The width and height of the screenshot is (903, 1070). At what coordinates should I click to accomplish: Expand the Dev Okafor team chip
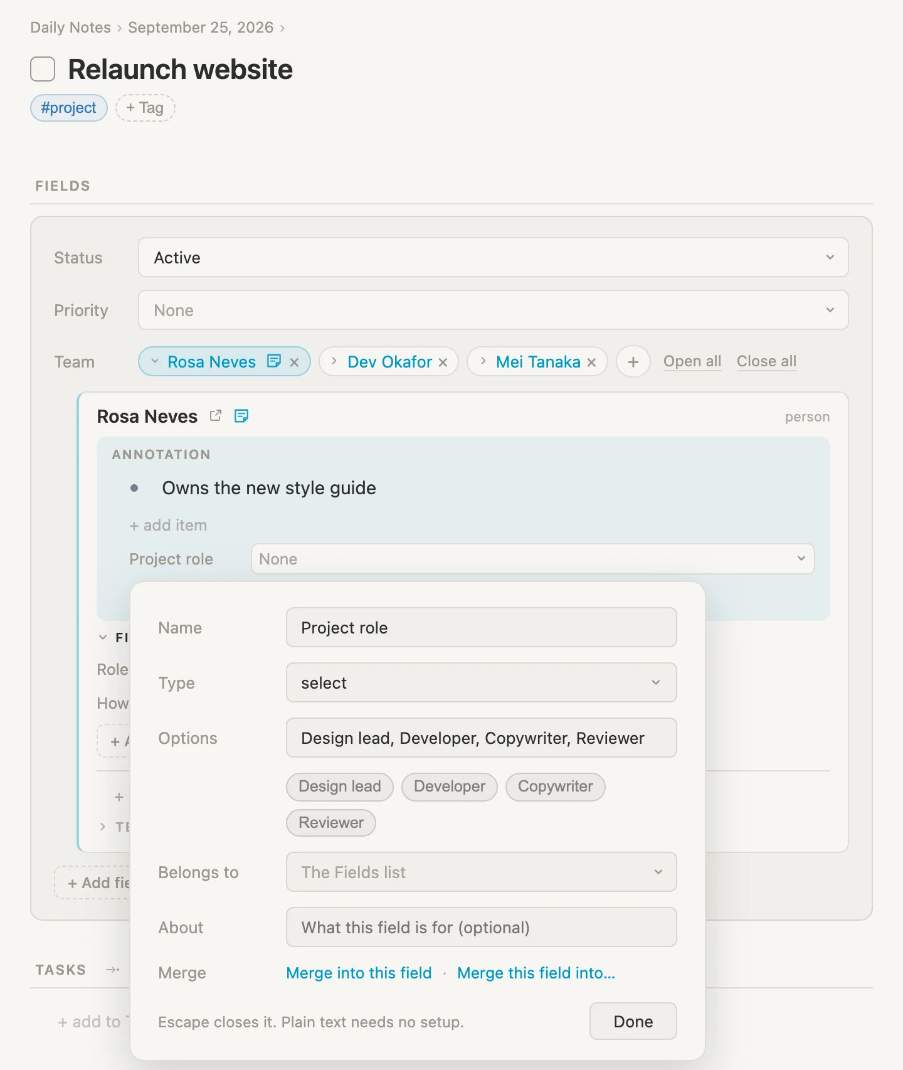pyautogui.click(x=334, y=361)
